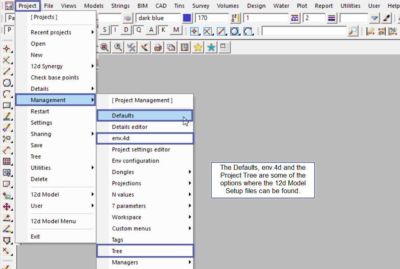Click the dark blue colour swatch

tap(187, 18)
